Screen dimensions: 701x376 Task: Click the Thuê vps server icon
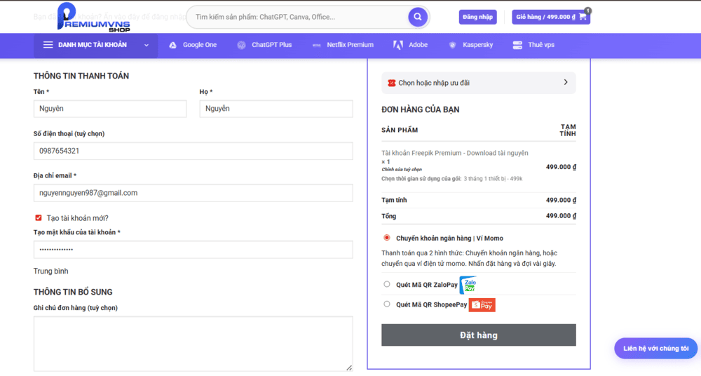pyautogui.click(x=517, y=45)
